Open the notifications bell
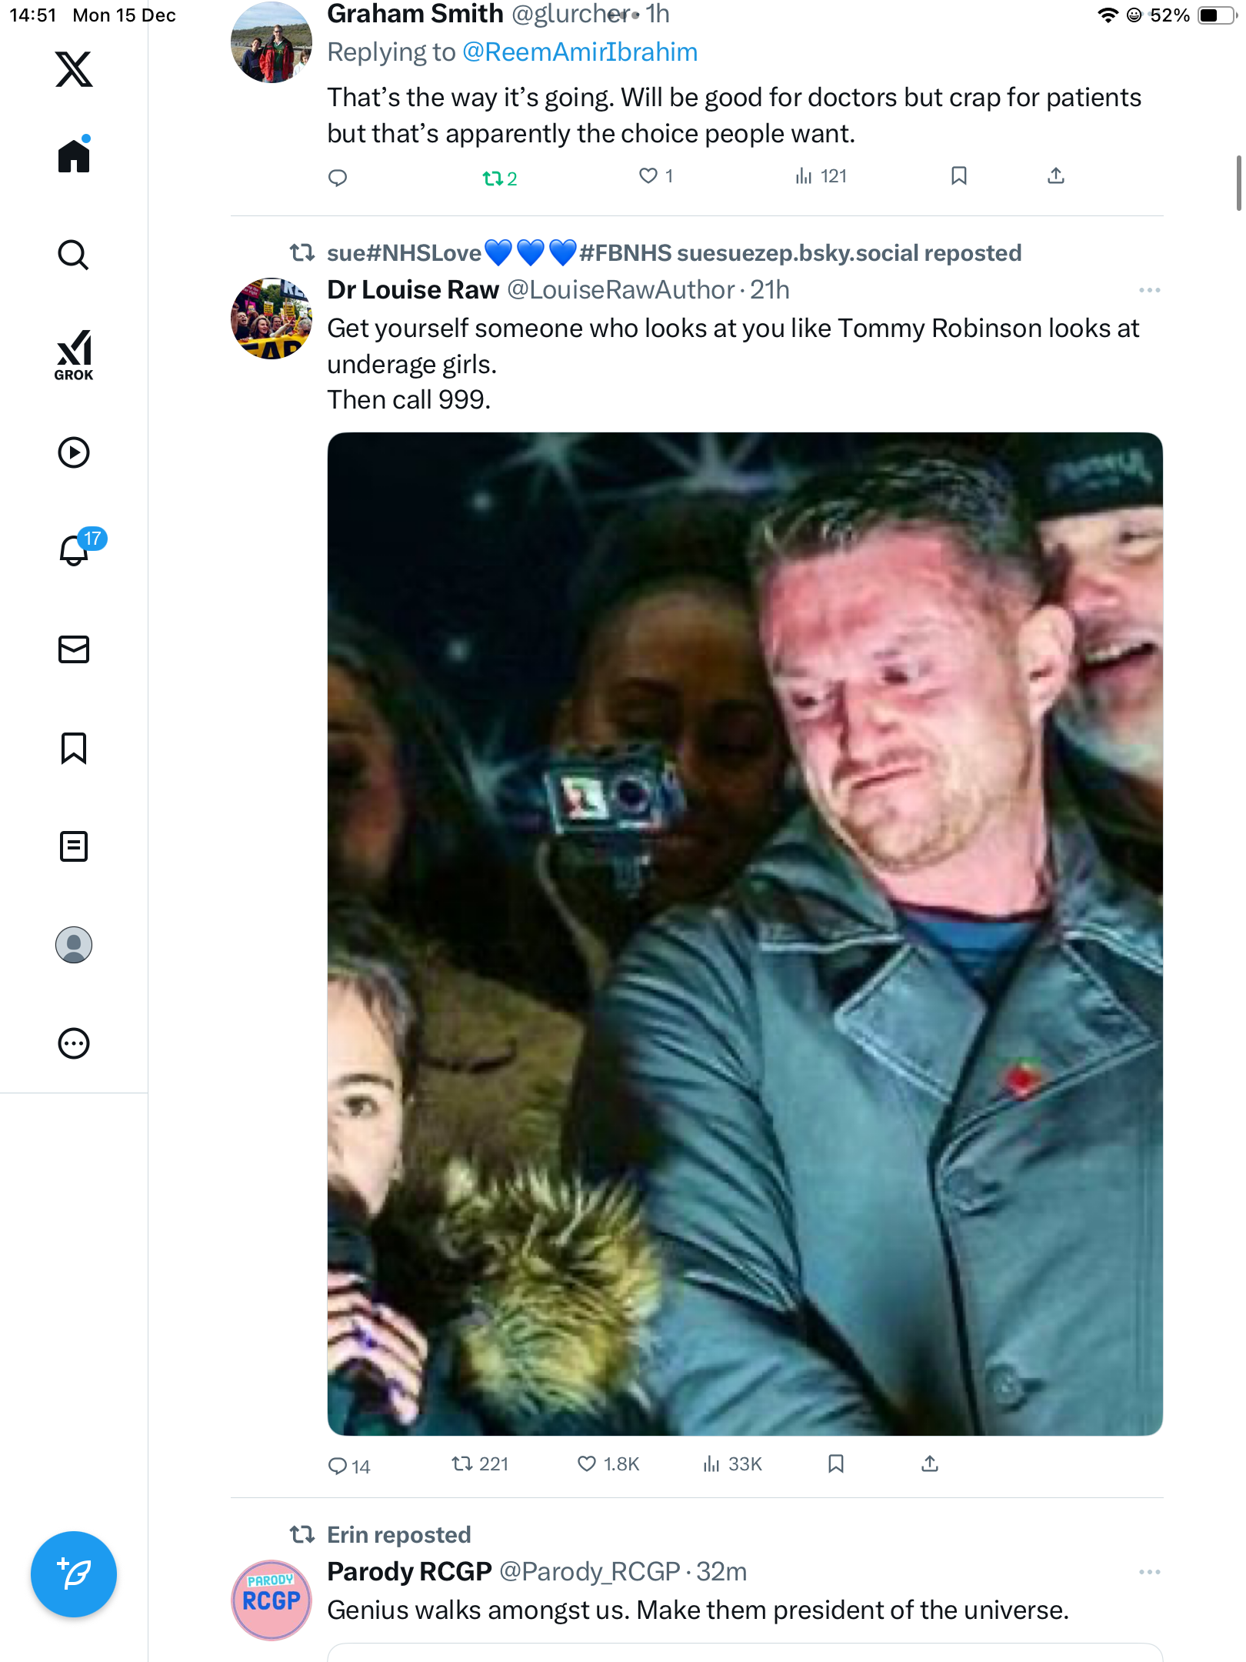Viewport: 1246px width, 1662px height. [x=75, y=550]
